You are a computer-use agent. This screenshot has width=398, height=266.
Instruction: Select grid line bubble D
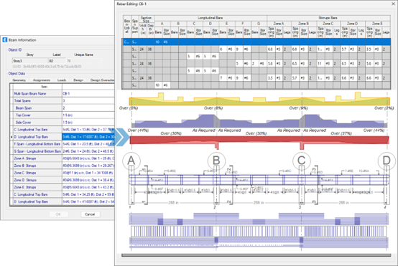pyautogui.click(x=387, y=161)
